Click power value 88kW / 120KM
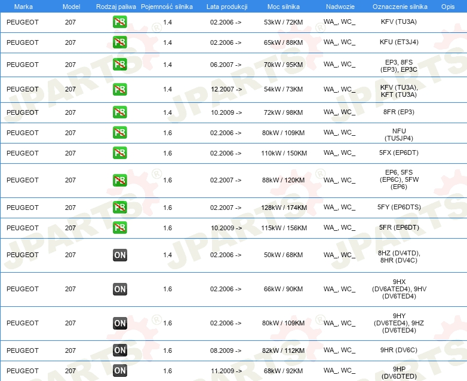This screenshot has height=381, width=467. 283,180
